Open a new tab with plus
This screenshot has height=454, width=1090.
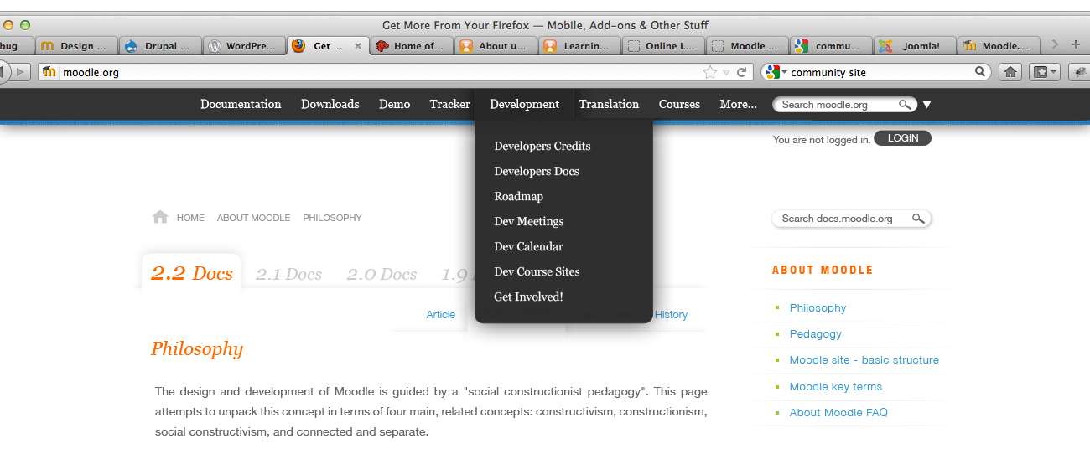(1076, 44)
